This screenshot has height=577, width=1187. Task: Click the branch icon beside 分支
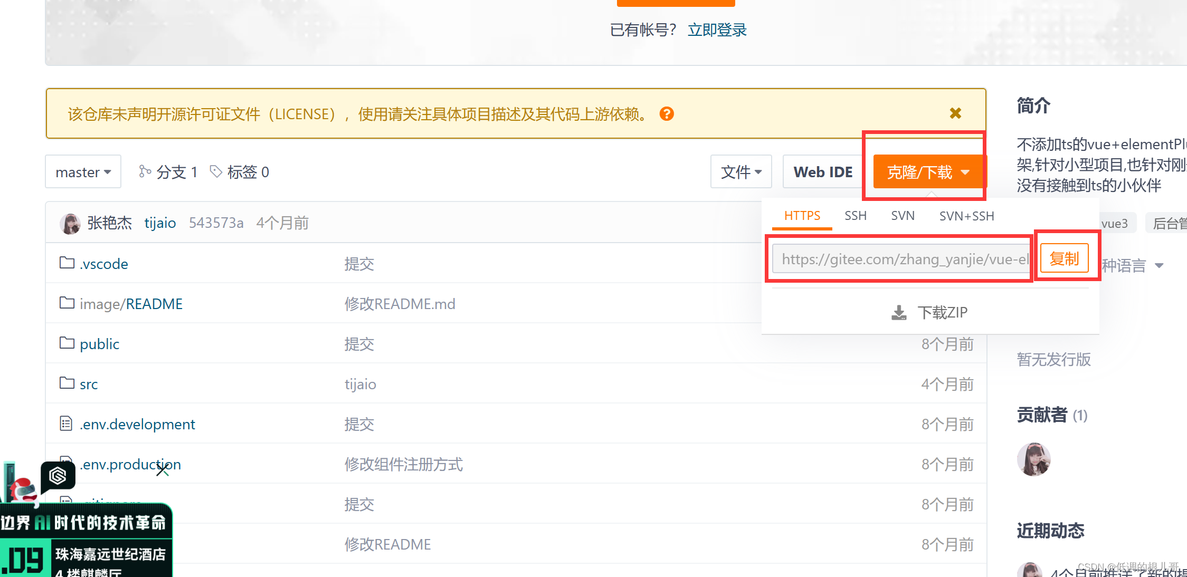pyautogui.click(x=145, y=171)
